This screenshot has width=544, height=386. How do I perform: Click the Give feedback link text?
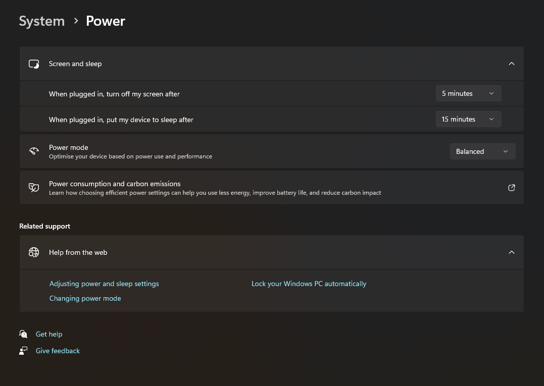point(58,351)
